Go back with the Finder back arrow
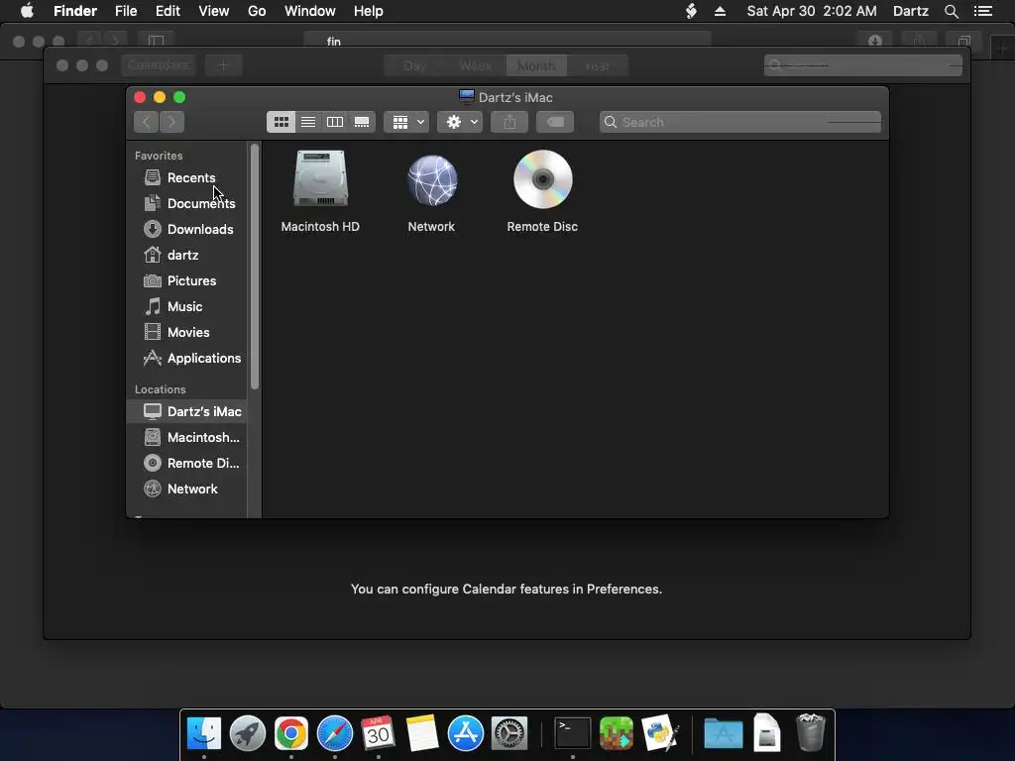1015x761 pixels. click(x=147, y=122)
